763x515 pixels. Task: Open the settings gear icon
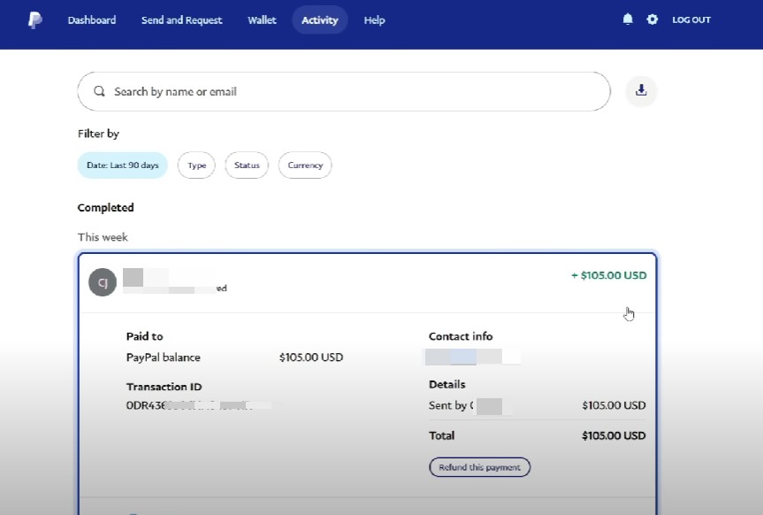[652, 19]
